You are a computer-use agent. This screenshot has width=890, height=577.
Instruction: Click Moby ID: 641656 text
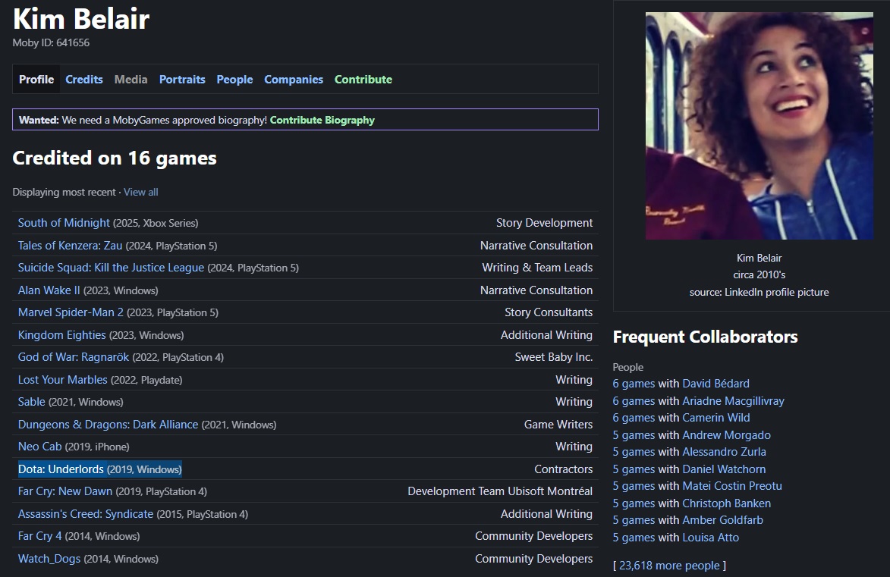point(51,42)
